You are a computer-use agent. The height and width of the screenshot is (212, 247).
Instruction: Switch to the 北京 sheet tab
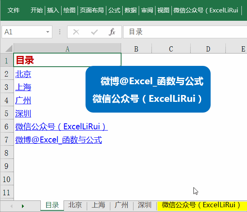point(75,205)
